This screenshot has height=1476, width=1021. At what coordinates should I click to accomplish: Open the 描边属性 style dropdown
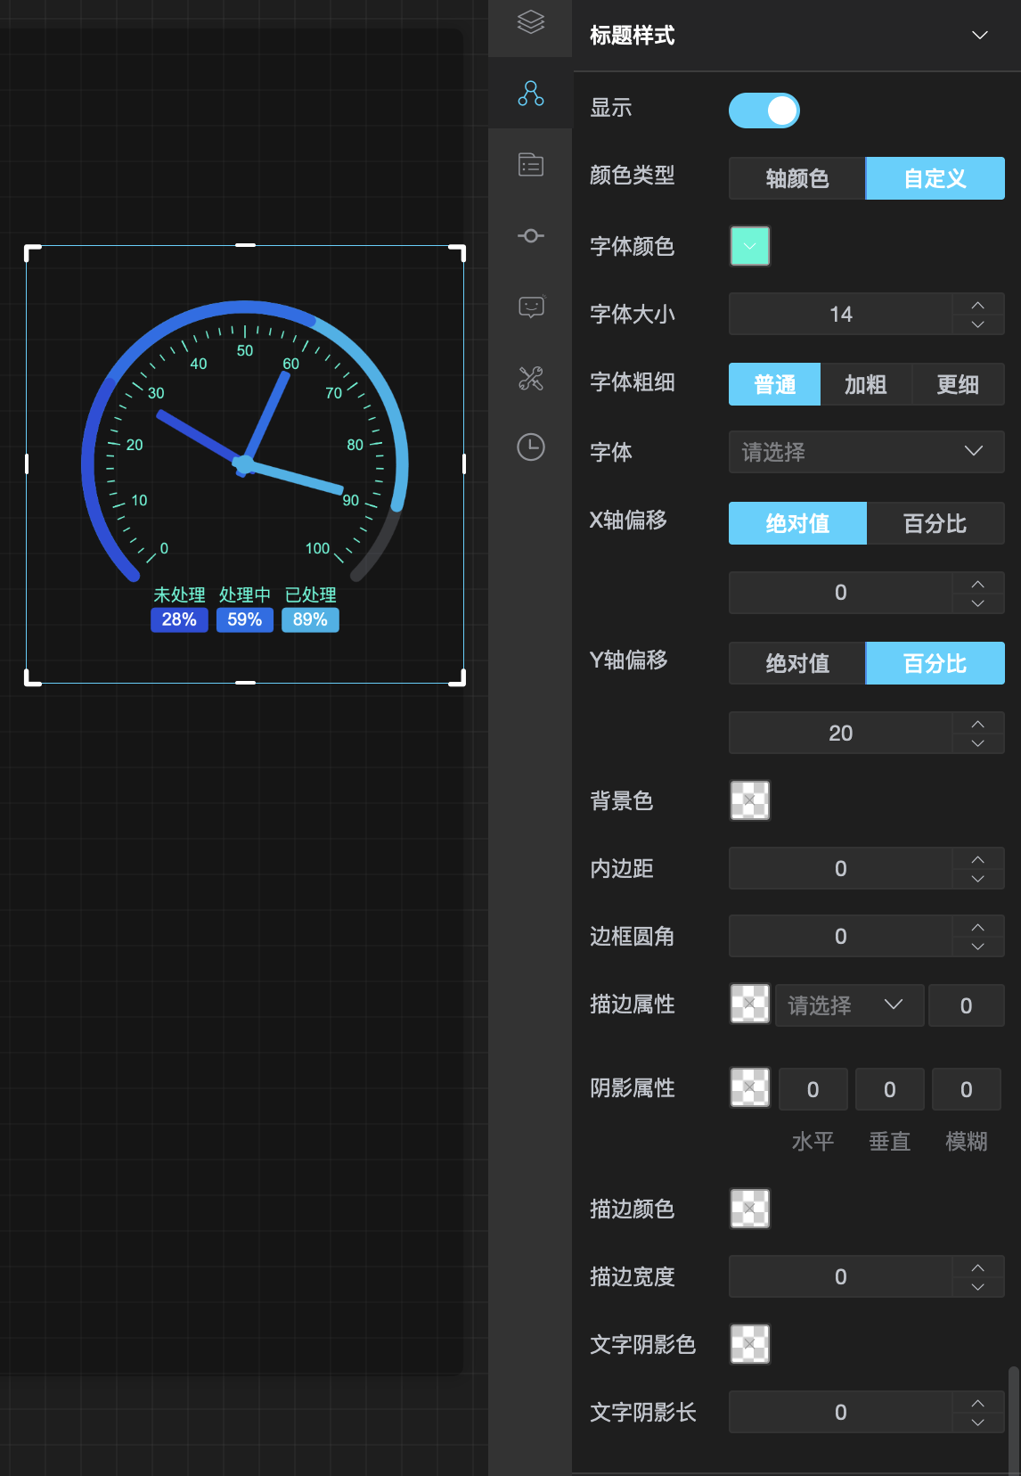point(849,1005)
